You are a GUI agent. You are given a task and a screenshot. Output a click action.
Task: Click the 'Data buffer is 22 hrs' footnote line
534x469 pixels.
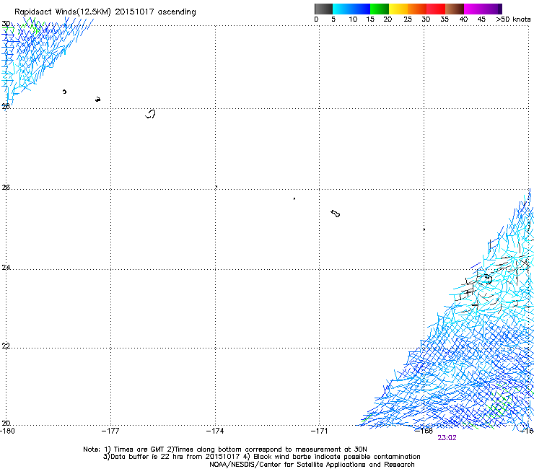pos(261,457)
